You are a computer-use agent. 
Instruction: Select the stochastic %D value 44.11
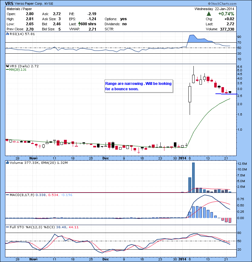click(73, 227)
